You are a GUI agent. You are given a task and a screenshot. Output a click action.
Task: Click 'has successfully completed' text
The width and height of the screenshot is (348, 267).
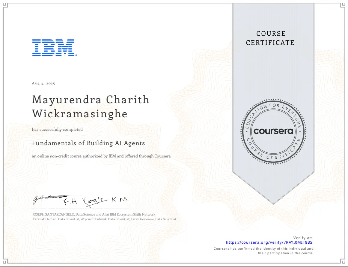(x=57, y=129)
